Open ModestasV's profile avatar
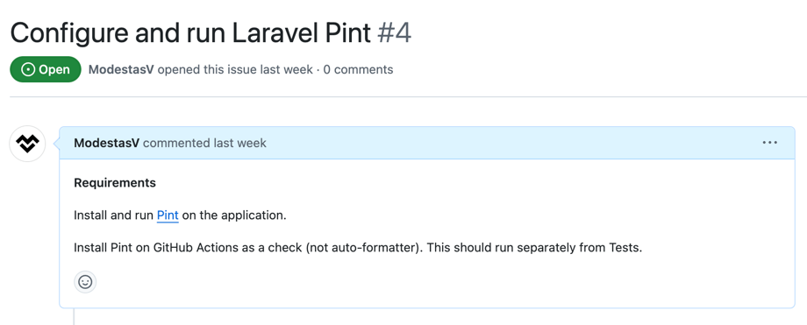Viewport: 807px width, 325px height. pyautogui.click(x=27, y=144)
